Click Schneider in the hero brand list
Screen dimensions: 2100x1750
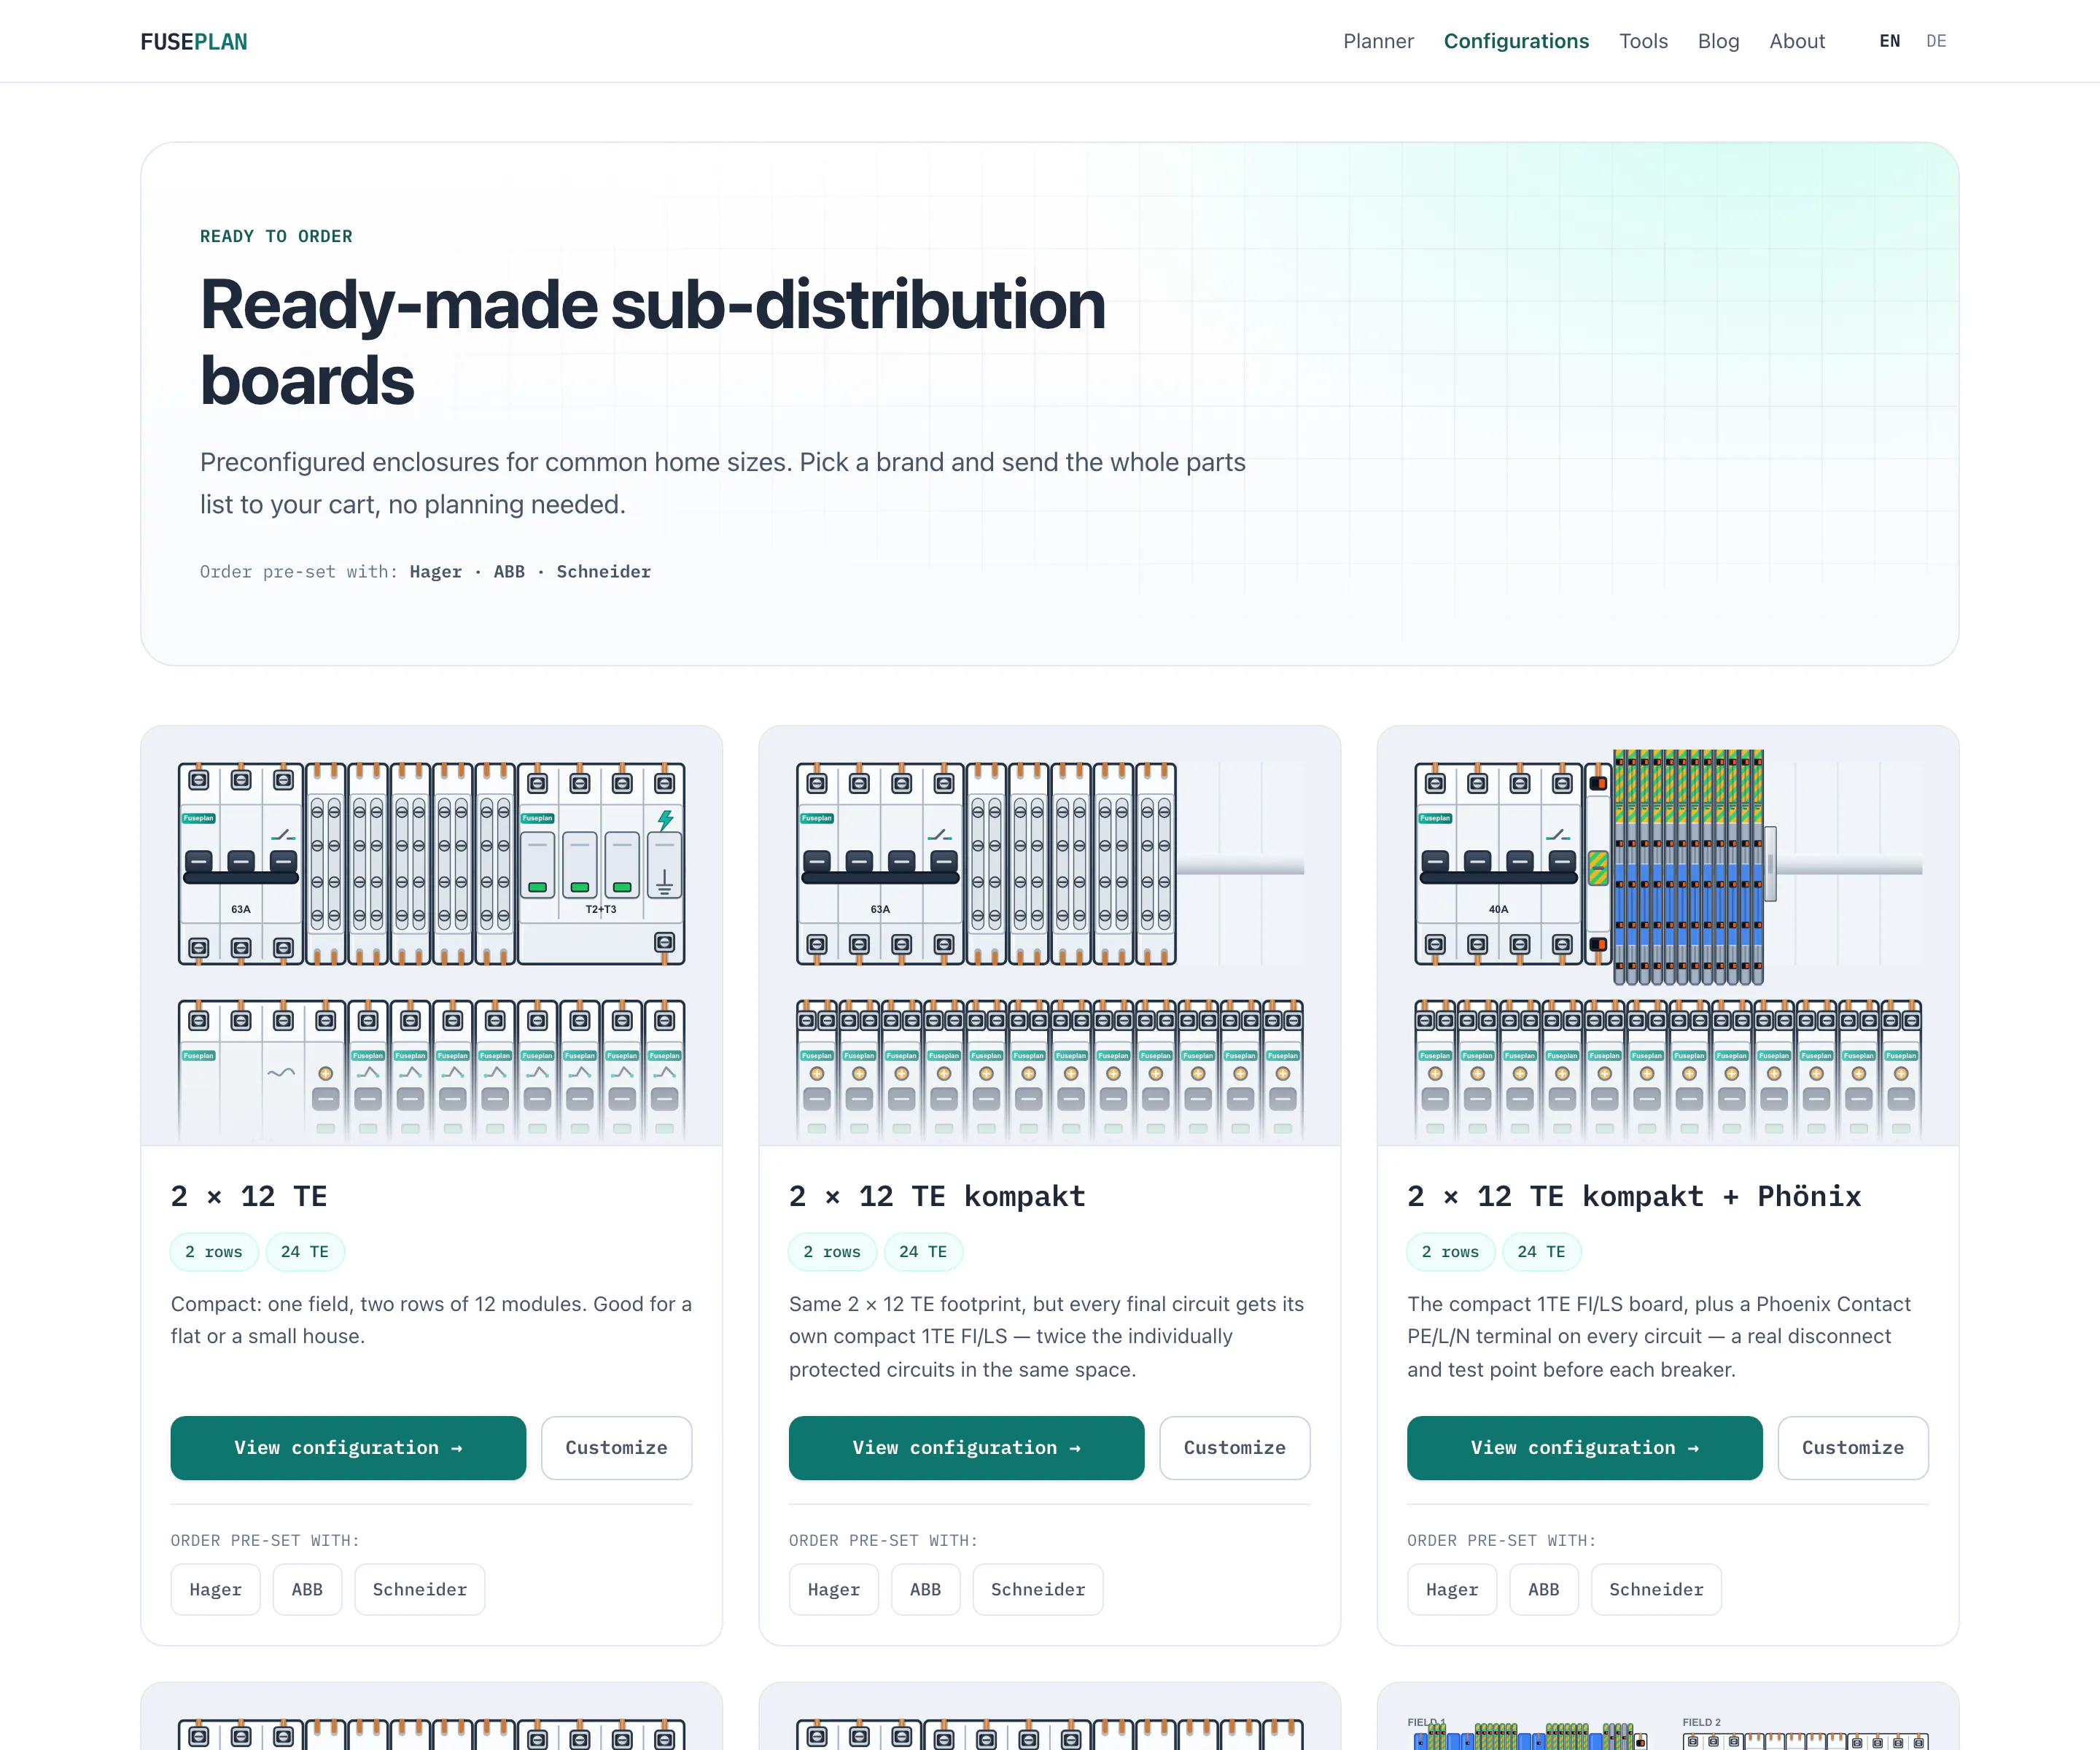pos(603,571)
